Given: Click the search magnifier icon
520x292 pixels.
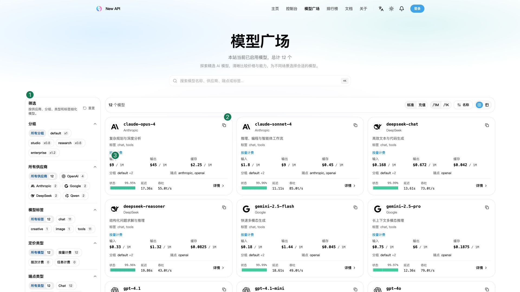Looking at the screenshot, I should [175, 81].
